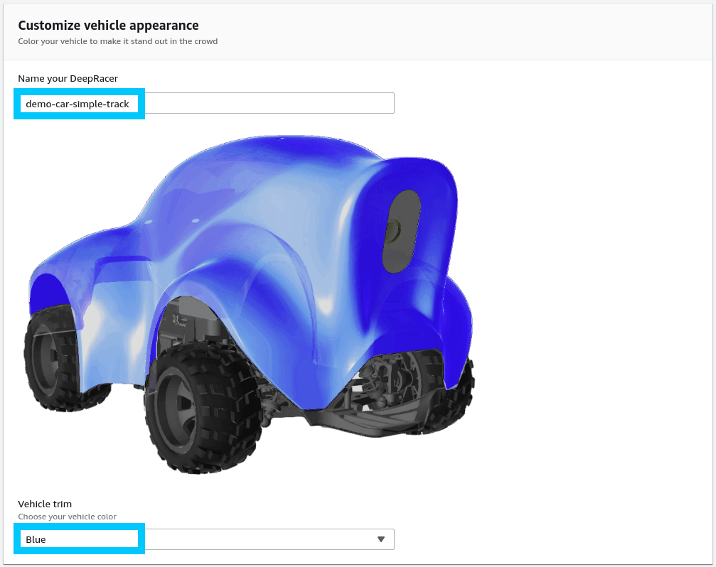Click the demo-car-simple-track text in name field
Image resolution: width=716 pixels, height=567 pixels.
pos(78,104)
